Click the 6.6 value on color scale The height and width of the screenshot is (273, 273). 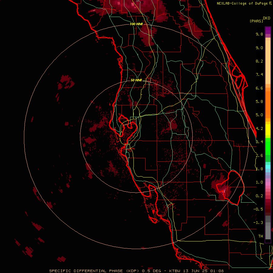coord(259,88)
